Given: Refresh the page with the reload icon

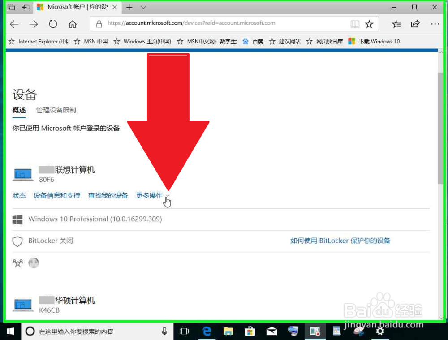Looking at the screenshot, I should click(53, 24).
